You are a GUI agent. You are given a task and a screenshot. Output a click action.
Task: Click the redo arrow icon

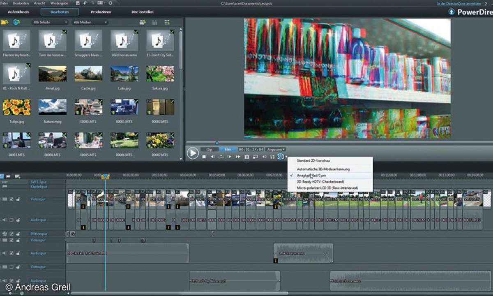click(92, 3)
